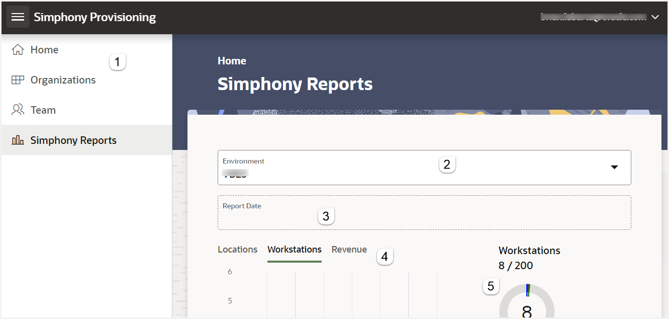
Task: Click the Team people icon
Action: tap(18, 110)
